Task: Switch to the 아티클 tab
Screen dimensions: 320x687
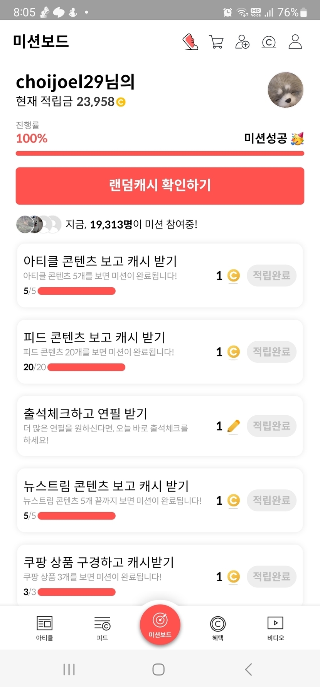Action: tap(44, 628)
